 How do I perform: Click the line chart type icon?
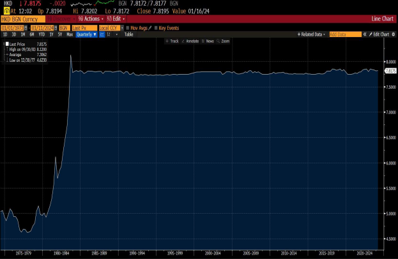click(x=103, y=34)
